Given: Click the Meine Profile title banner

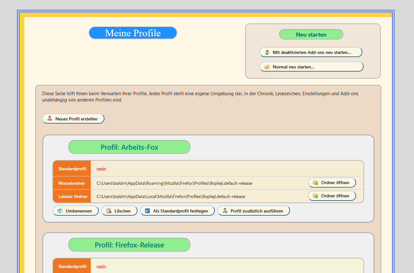Looking at the screenshot, I should 133,33.
